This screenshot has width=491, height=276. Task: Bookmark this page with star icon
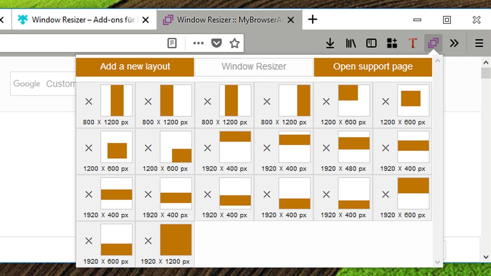click(234, 43)
